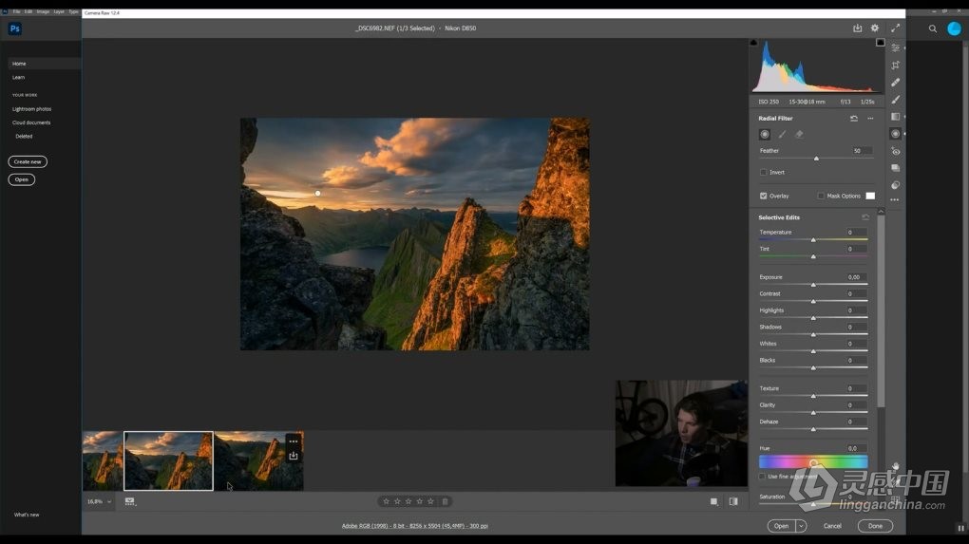Viewport: 969px width, 544px height.
Task: Open Cloud documents in sidebar
Action: click(31, 122)
